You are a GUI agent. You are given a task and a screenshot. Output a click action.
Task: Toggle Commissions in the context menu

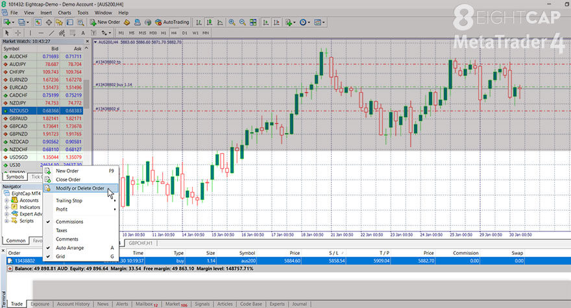[x=69, y=222]
